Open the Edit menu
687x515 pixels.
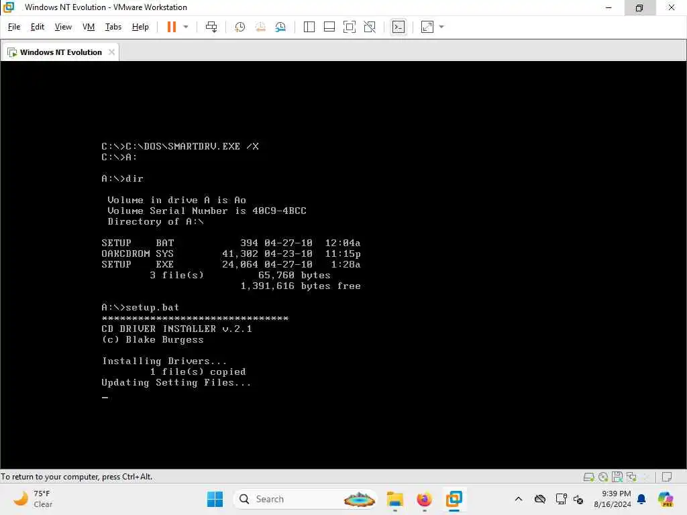coord(38,27)
